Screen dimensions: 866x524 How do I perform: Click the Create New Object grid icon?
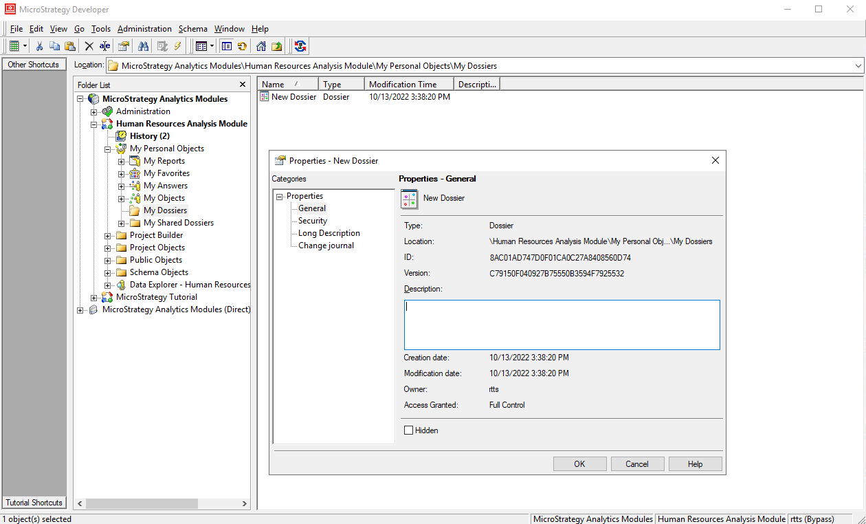point(14,46)
